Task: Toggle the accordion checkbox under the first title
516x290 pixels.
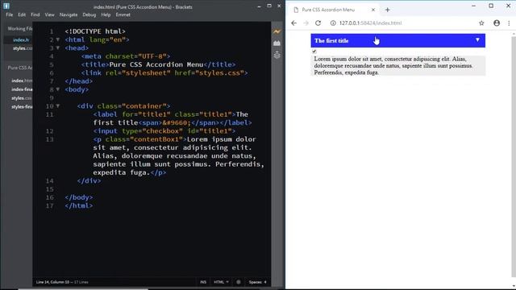Action: [x=314, y=52]
